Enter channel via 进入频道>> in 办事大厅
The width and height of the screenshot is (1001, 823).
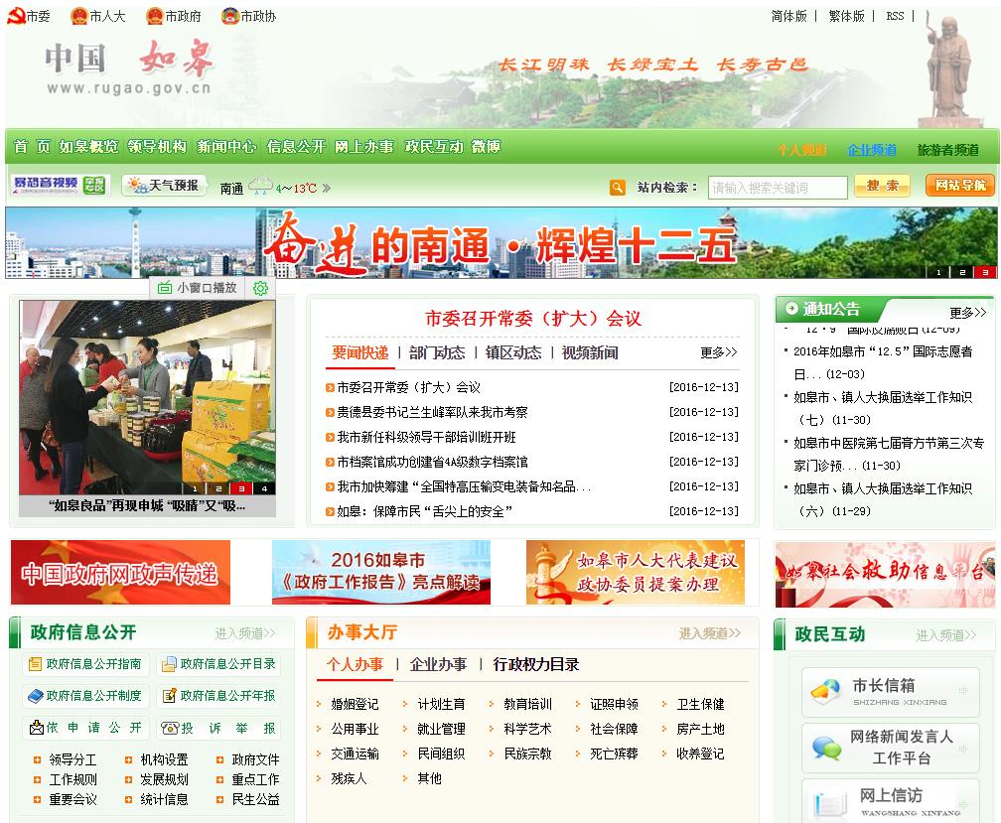pyautogui.click(x=710, y=632)
